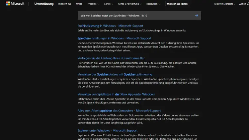The height and width of the screenshot is (140, 249).
Task: Open the Suchen search magnifier icon
Action: point(248,4)
